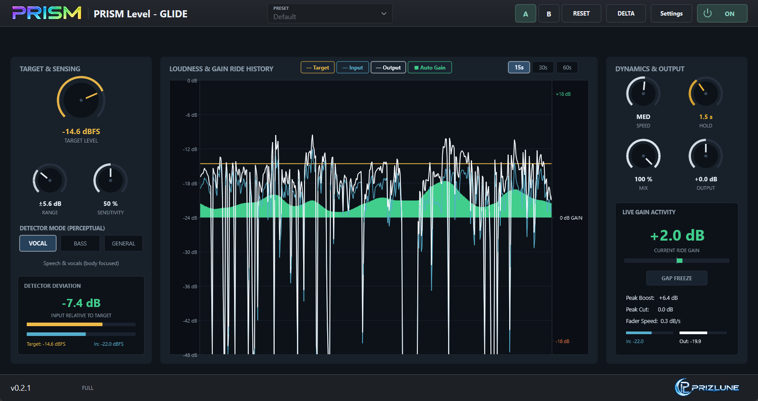Viewport: 758px width, 401px height.
Task: Click the PRISM logo
Action: 47,13
